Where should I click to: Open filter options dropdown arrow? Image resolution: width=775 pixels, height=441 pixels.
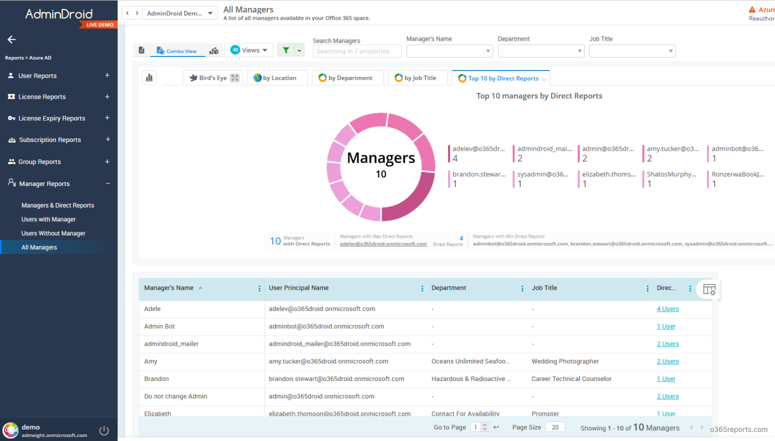coord(299,50)
